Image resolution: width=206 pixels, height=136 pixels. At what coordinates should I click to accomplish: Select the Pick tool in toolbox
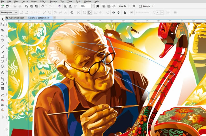click(2, 19)
